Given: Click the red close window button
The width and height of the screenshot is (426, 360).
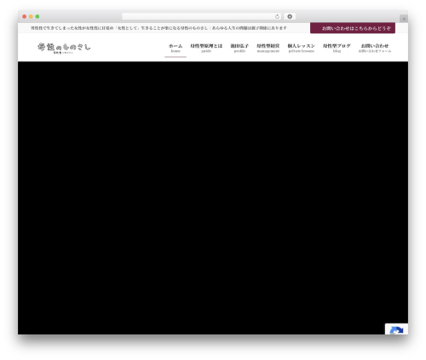Looking at the screenshot, I should [x=25, y=17].
